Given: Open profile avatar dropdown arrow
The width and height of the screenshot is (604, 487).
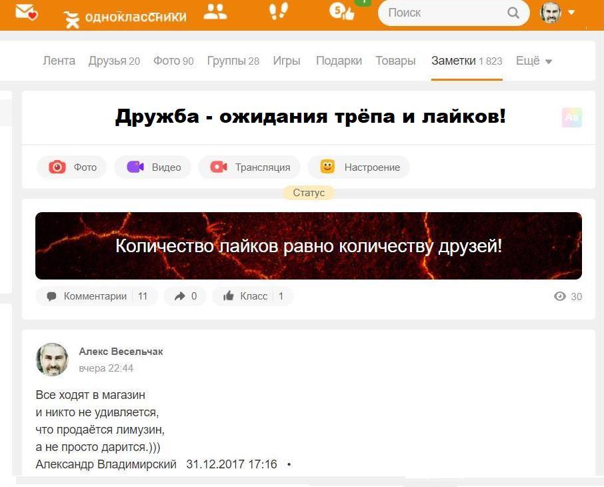Looking at the screenshot, I should point(571,12).
